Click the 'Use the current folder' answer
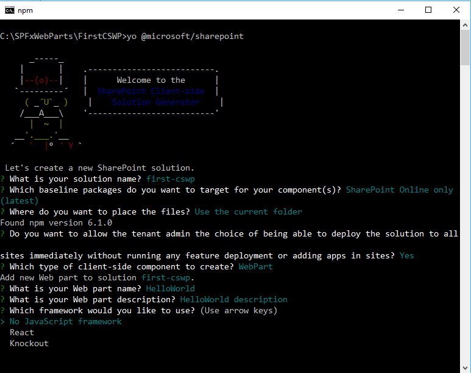 [248, 212]
